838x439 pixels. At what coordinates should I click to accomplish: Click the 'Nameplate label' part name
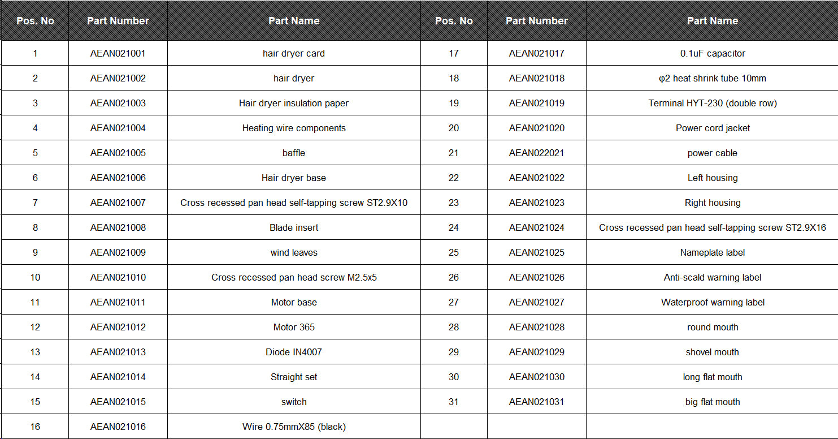point(712,252)
